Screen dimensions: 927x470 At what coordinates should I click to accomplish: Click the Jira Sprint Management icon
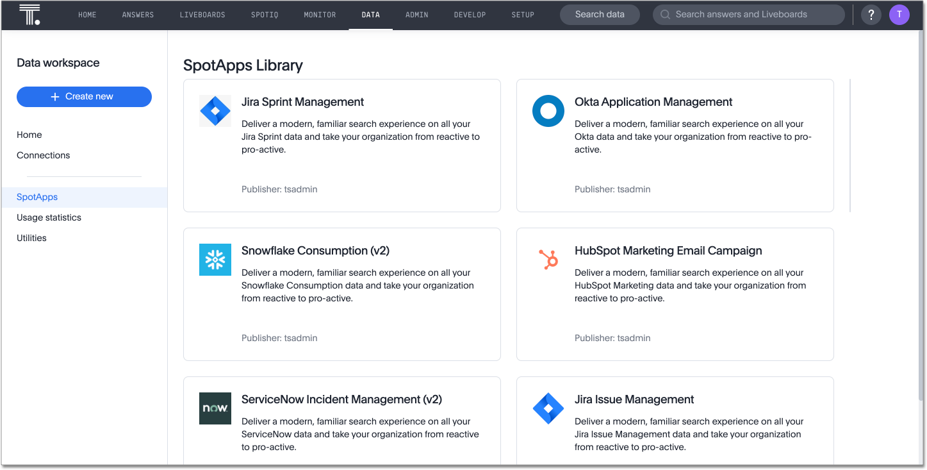(215, 111)
